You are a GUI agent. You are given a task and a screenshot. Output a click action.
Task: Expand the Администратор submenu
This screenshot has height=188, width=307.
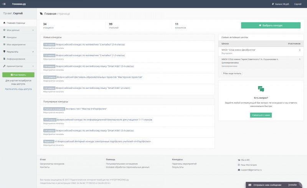33,66
